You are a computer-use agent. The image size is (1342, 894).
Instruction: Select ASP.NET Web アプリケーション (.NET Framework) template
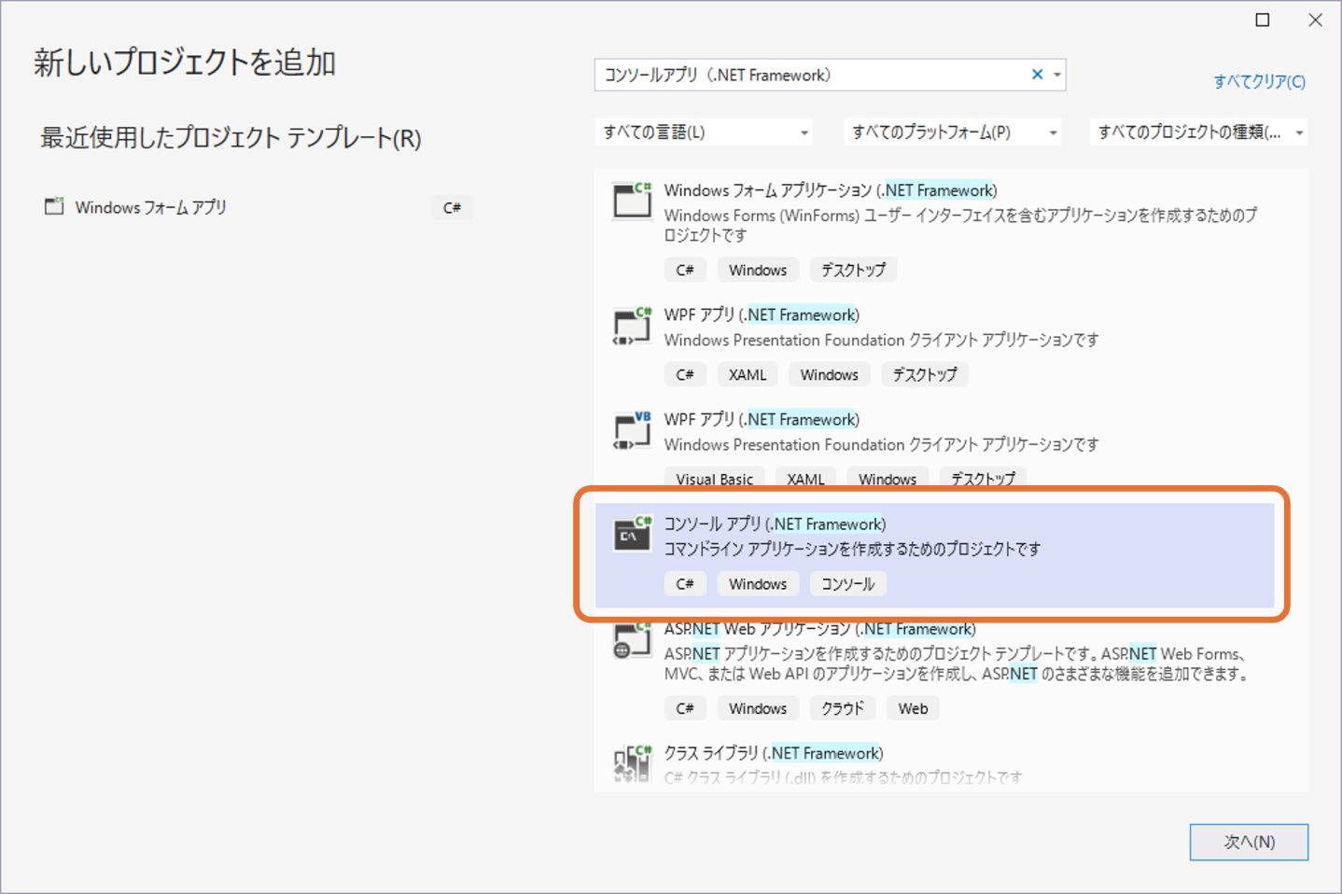click(935, 672)
